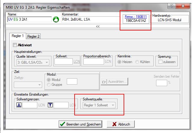Viewport: 194px width, 133px height.
Task: Open the Firmw.: 190B11 link
Action: 136,17
